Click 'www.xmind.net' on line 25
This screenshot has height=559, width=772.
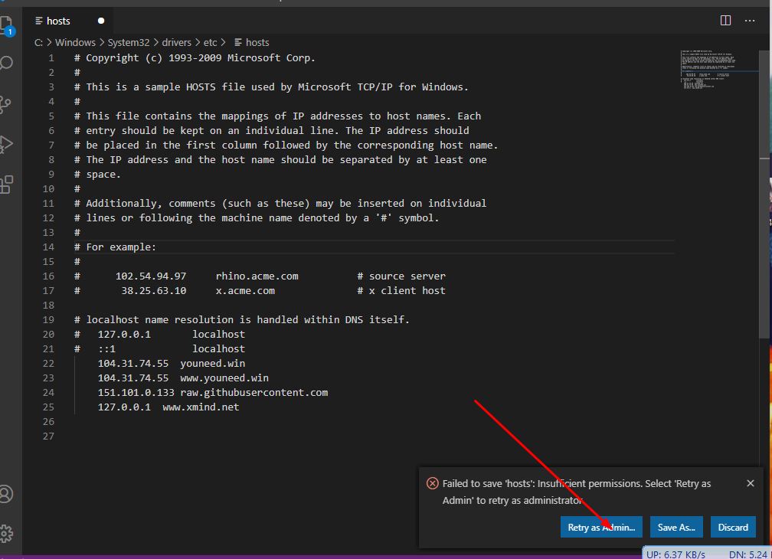click(201, 407)
